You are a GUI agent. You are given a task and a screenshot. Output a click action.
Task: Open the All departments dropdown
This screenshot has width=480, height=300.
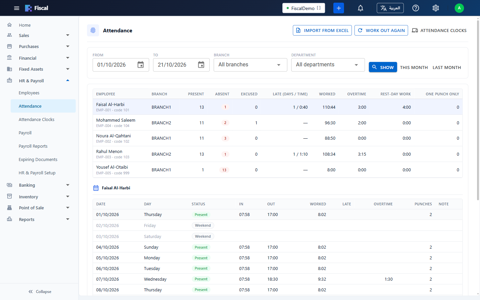pos(328,65)
